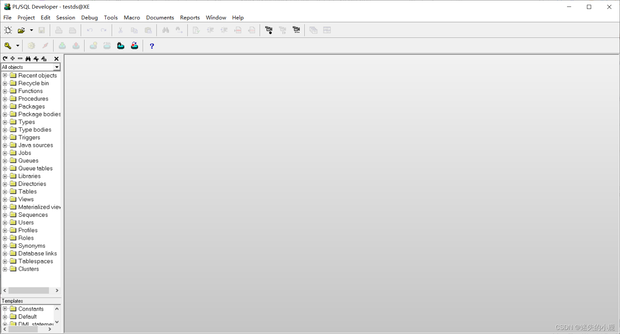The image size is (620, 334).
Task: Click the object tree horizontal scrollbar left arrow
Action: [5, 291]
